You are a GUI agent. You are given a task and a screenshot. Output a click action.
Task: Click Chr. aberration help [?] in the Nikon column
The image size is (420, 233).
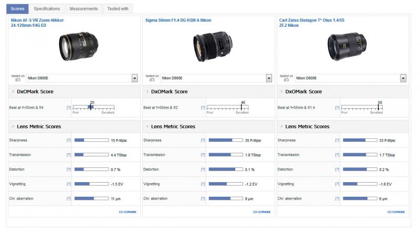pyautogui.click(x=69, y=199)
